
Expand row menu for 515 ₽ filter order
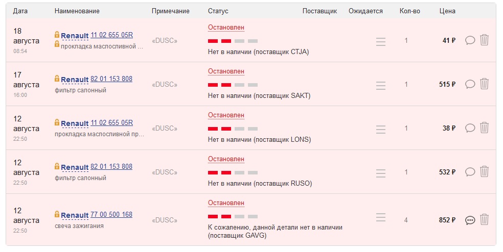pos(380,86)
